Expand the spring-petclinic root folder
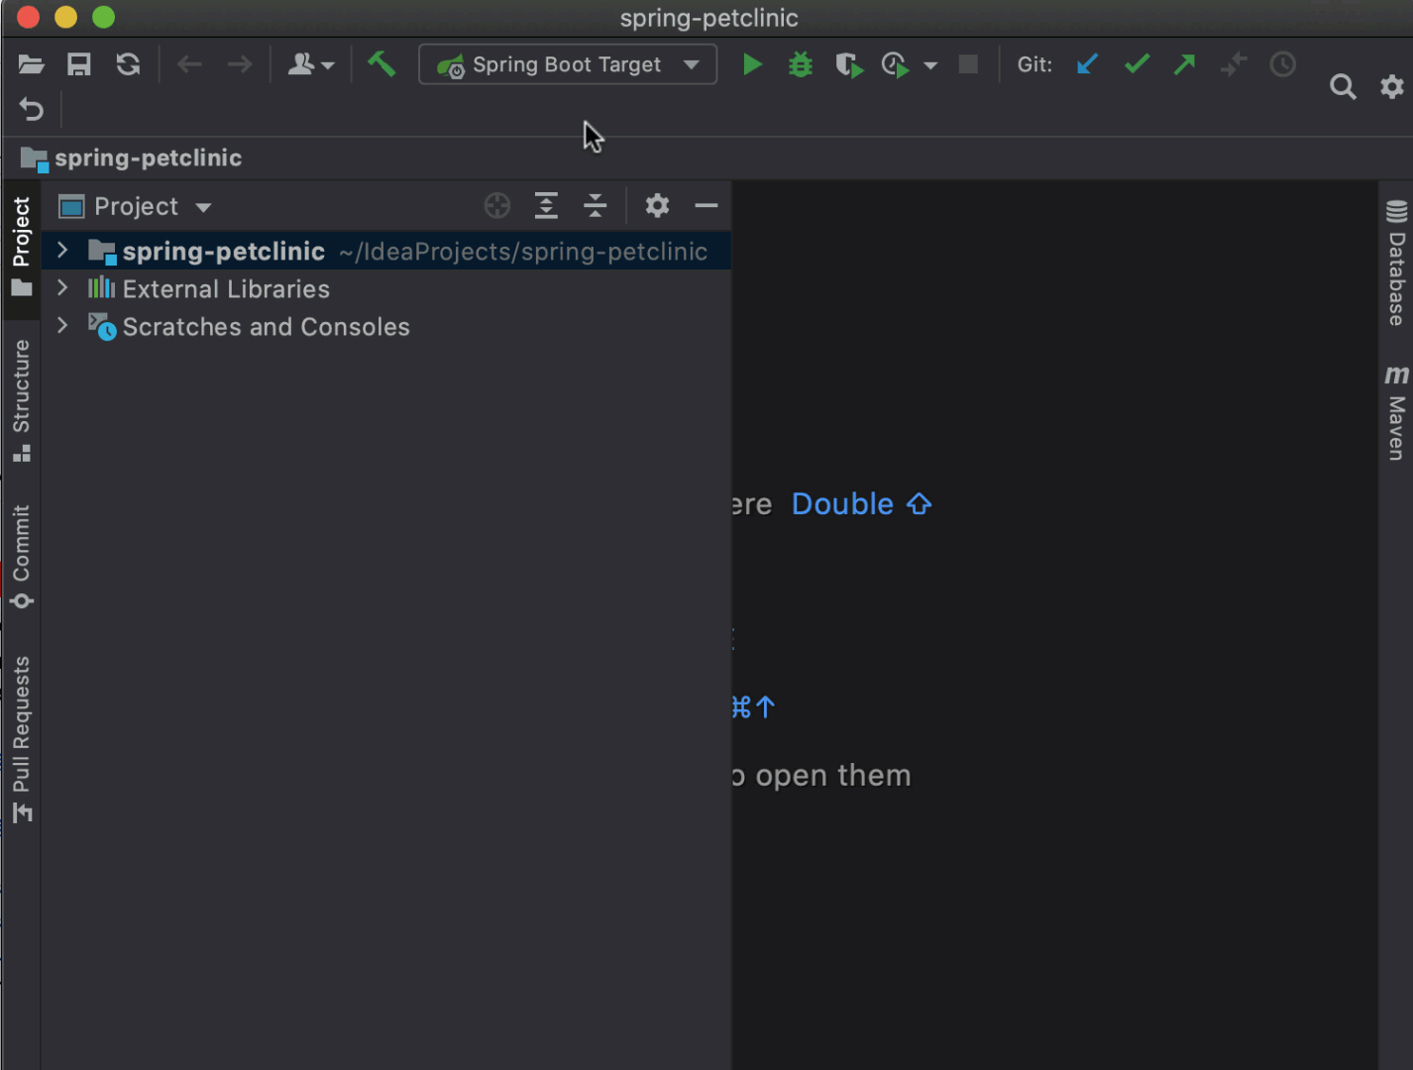The image size is (1413, 1070). 62,250
